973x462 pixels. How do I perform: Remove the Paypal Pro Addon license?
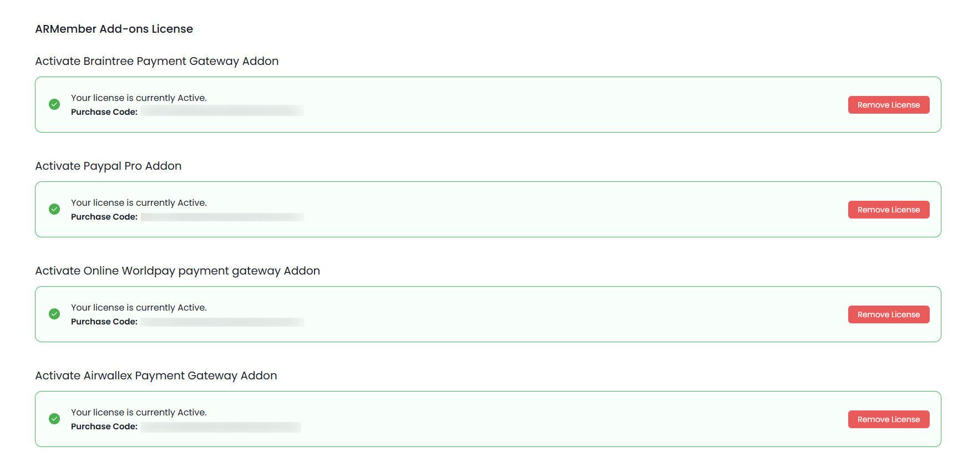click(x=888, y=209)
